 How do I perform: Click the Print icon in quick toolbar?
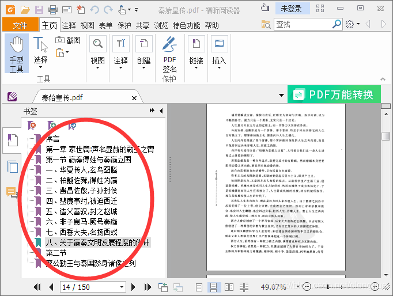pos(53,10)
